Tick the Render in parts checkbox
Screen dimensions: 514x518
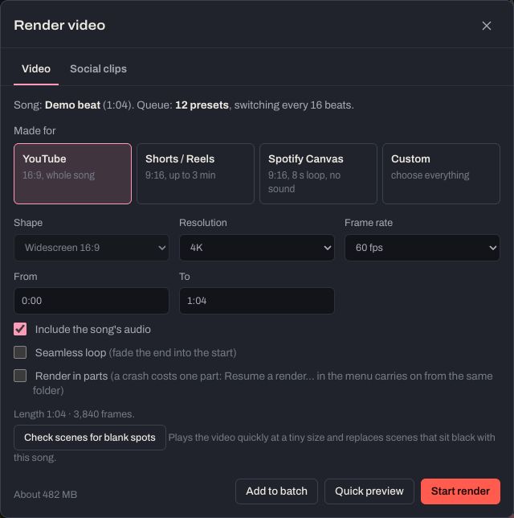point(20,376)
